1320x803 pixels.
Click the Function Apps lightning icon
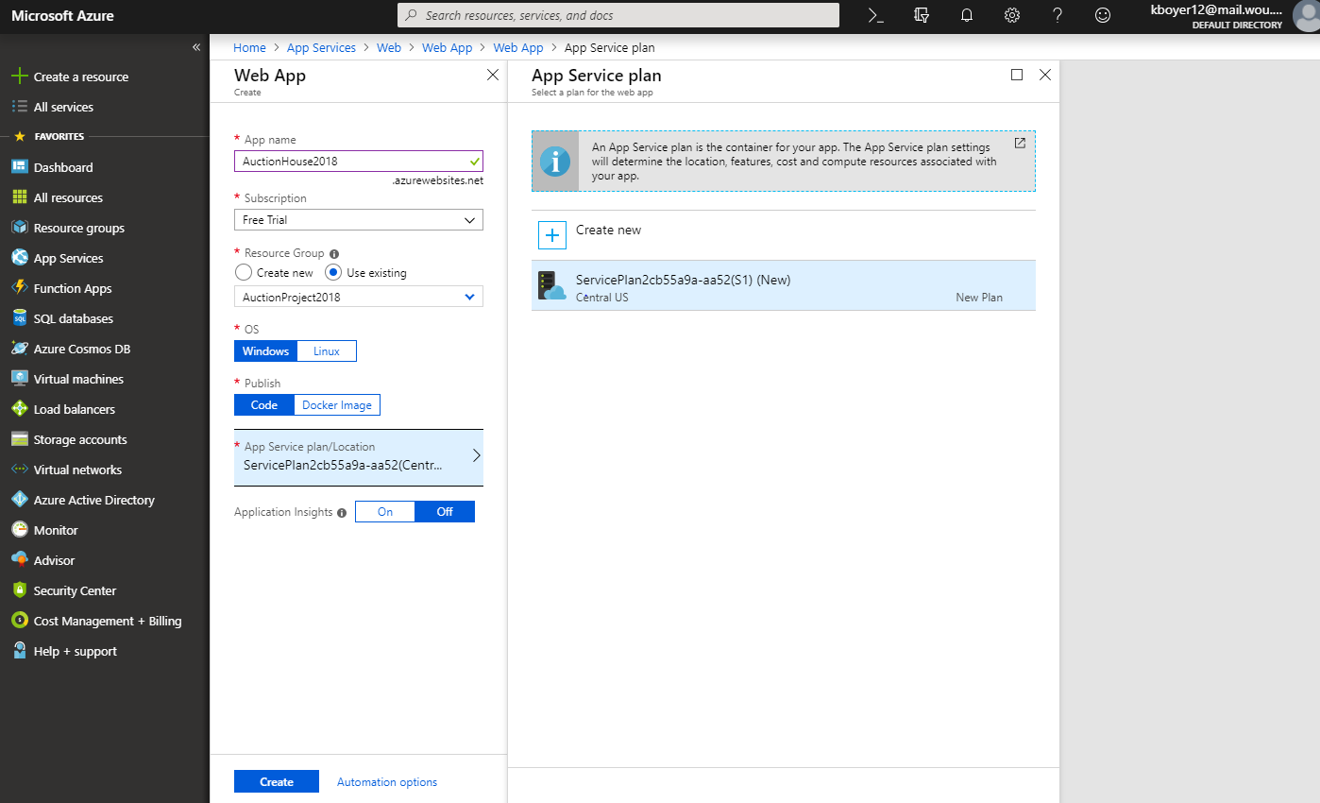point(19,288)
